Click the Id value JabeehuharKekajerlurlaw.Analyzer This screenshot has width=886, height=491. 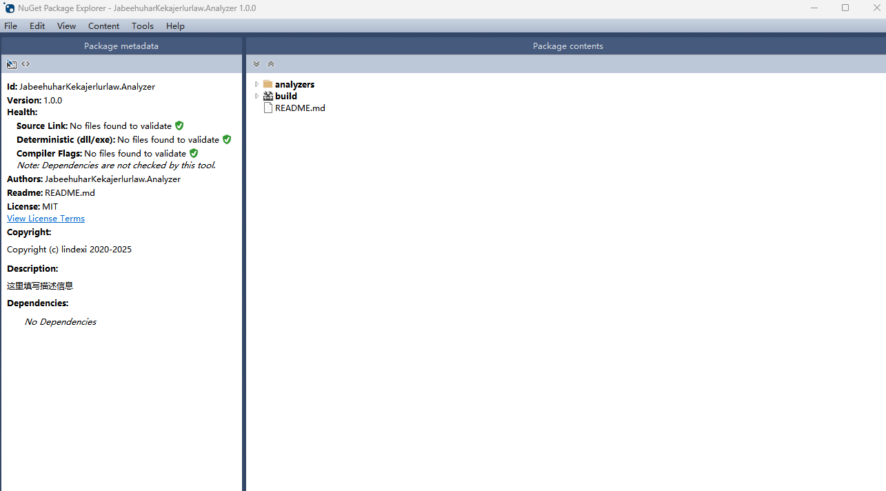tap(87, 87)
